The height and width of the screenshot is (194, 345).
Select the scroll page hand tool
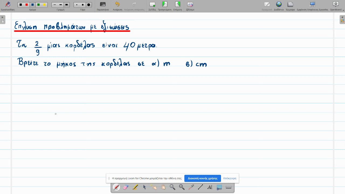(163, 187)
